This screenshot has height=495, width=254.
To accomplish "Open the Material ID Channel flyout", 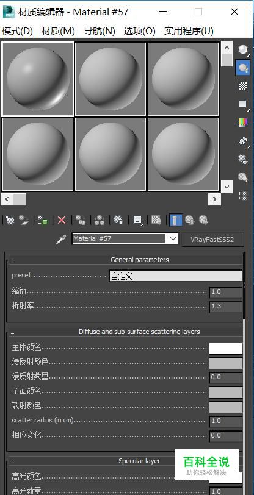I will (137, 219).
